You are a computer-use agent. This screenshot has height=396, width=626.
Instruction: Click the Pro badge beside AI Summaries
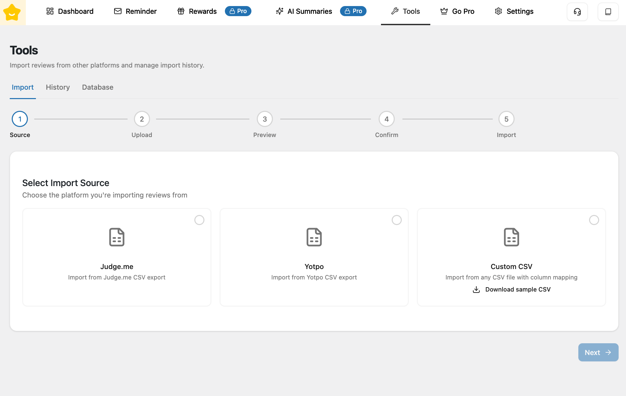pyautogui.click(x=353, y=11)
